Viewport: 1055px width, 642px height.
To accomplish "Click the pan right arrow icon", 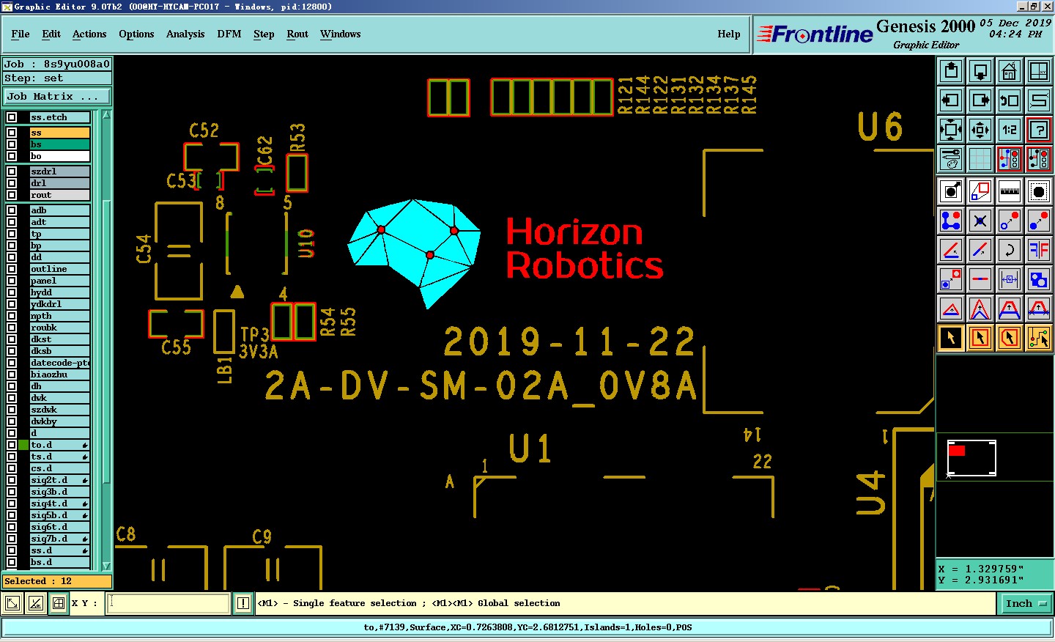I will (x=980, y=100).
